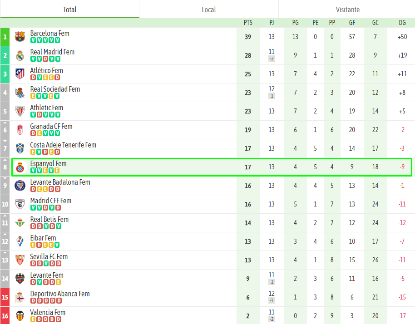The width and height of the screenshot is (415, 324).
Task: Click the Valencia Fem club crest
Action: (20, 316)
